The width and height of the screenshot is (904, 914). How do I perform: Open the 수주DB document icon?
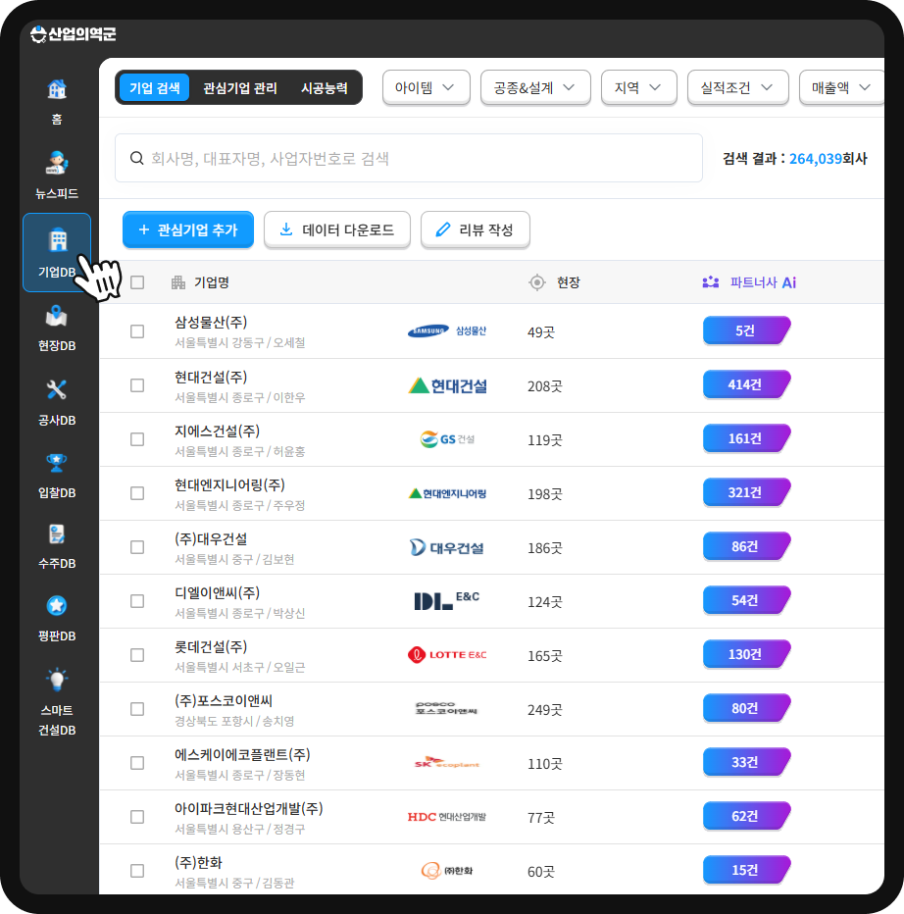57,533
